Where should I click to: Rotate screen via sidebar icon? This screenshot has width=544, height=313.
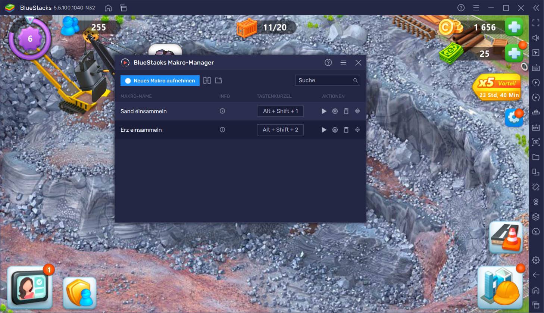point(536,187)
